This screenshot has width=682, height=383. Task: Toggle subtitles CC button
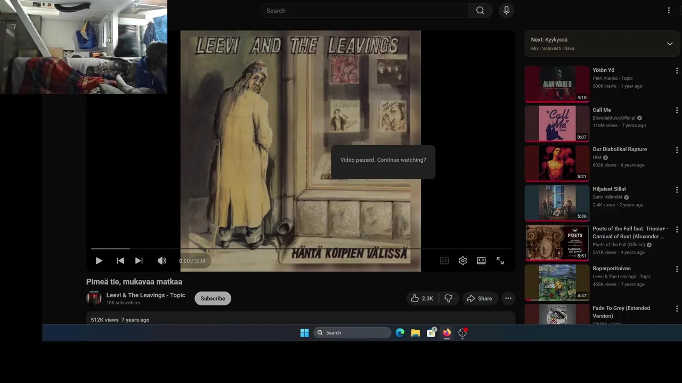444,261
